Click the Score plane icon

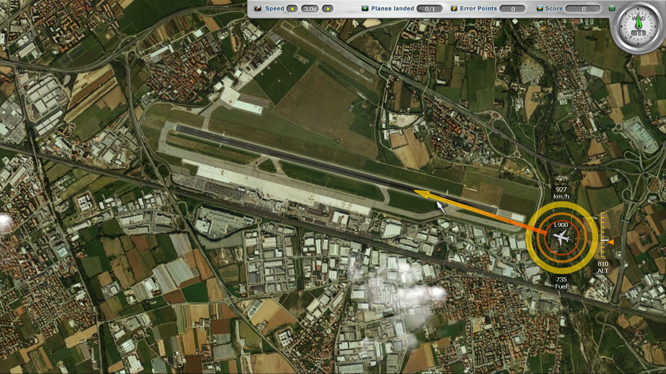click(x=540, y=8)
